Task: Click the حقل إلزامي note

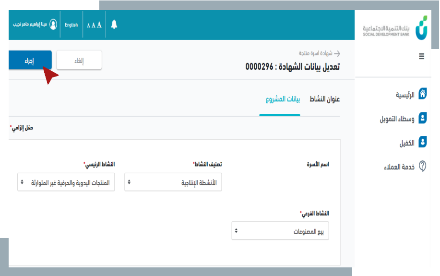Action: pos(22,128)
